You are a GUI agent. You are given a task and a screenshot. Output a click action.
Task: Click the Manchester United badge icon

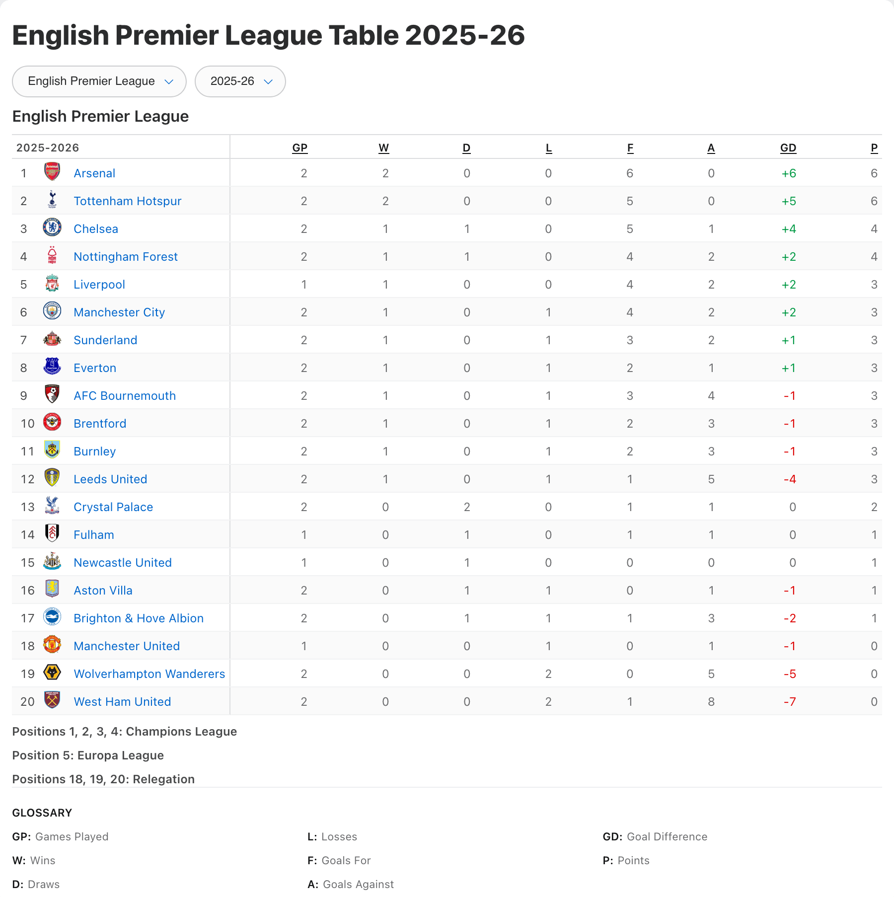(x=52, y=645)
